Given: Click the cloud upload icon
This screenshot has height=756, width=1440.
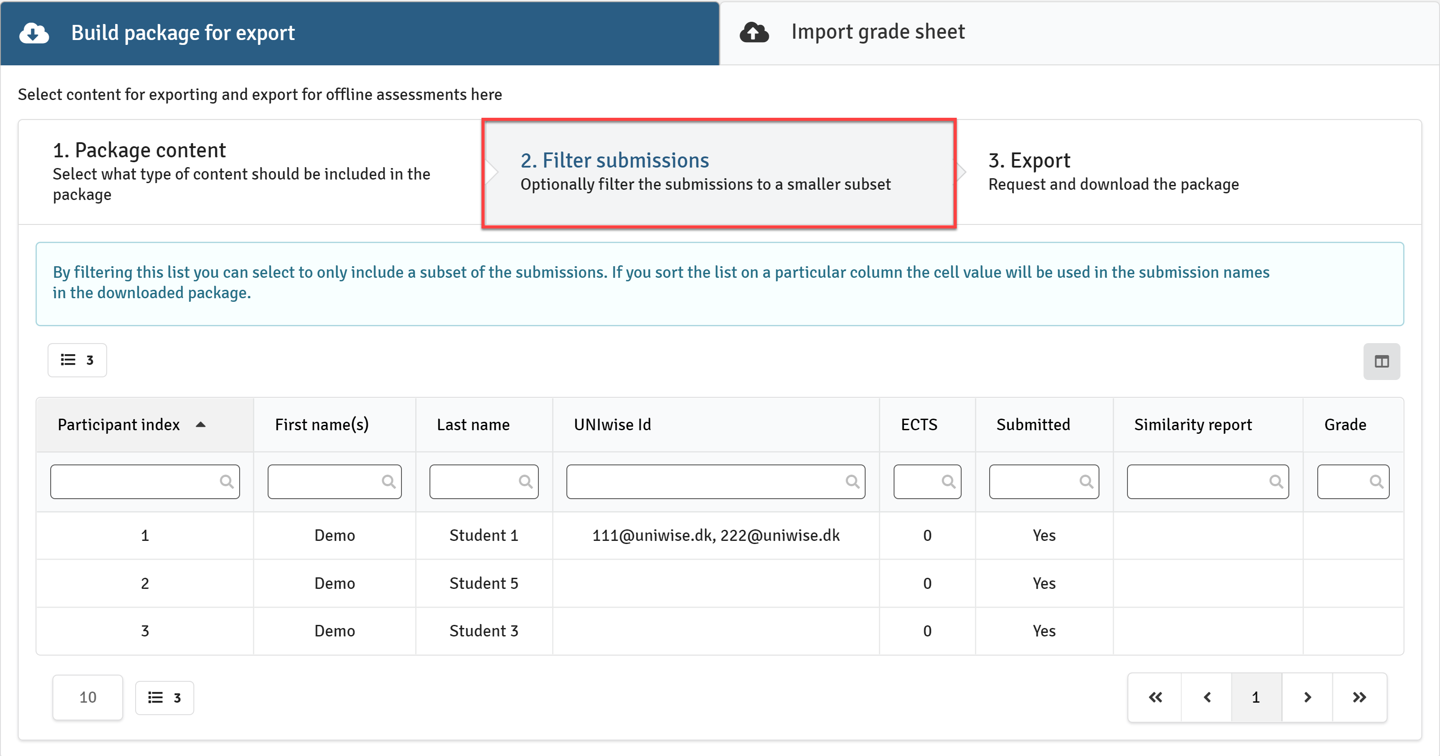Looking at the screenshot, I should [754, 32].
